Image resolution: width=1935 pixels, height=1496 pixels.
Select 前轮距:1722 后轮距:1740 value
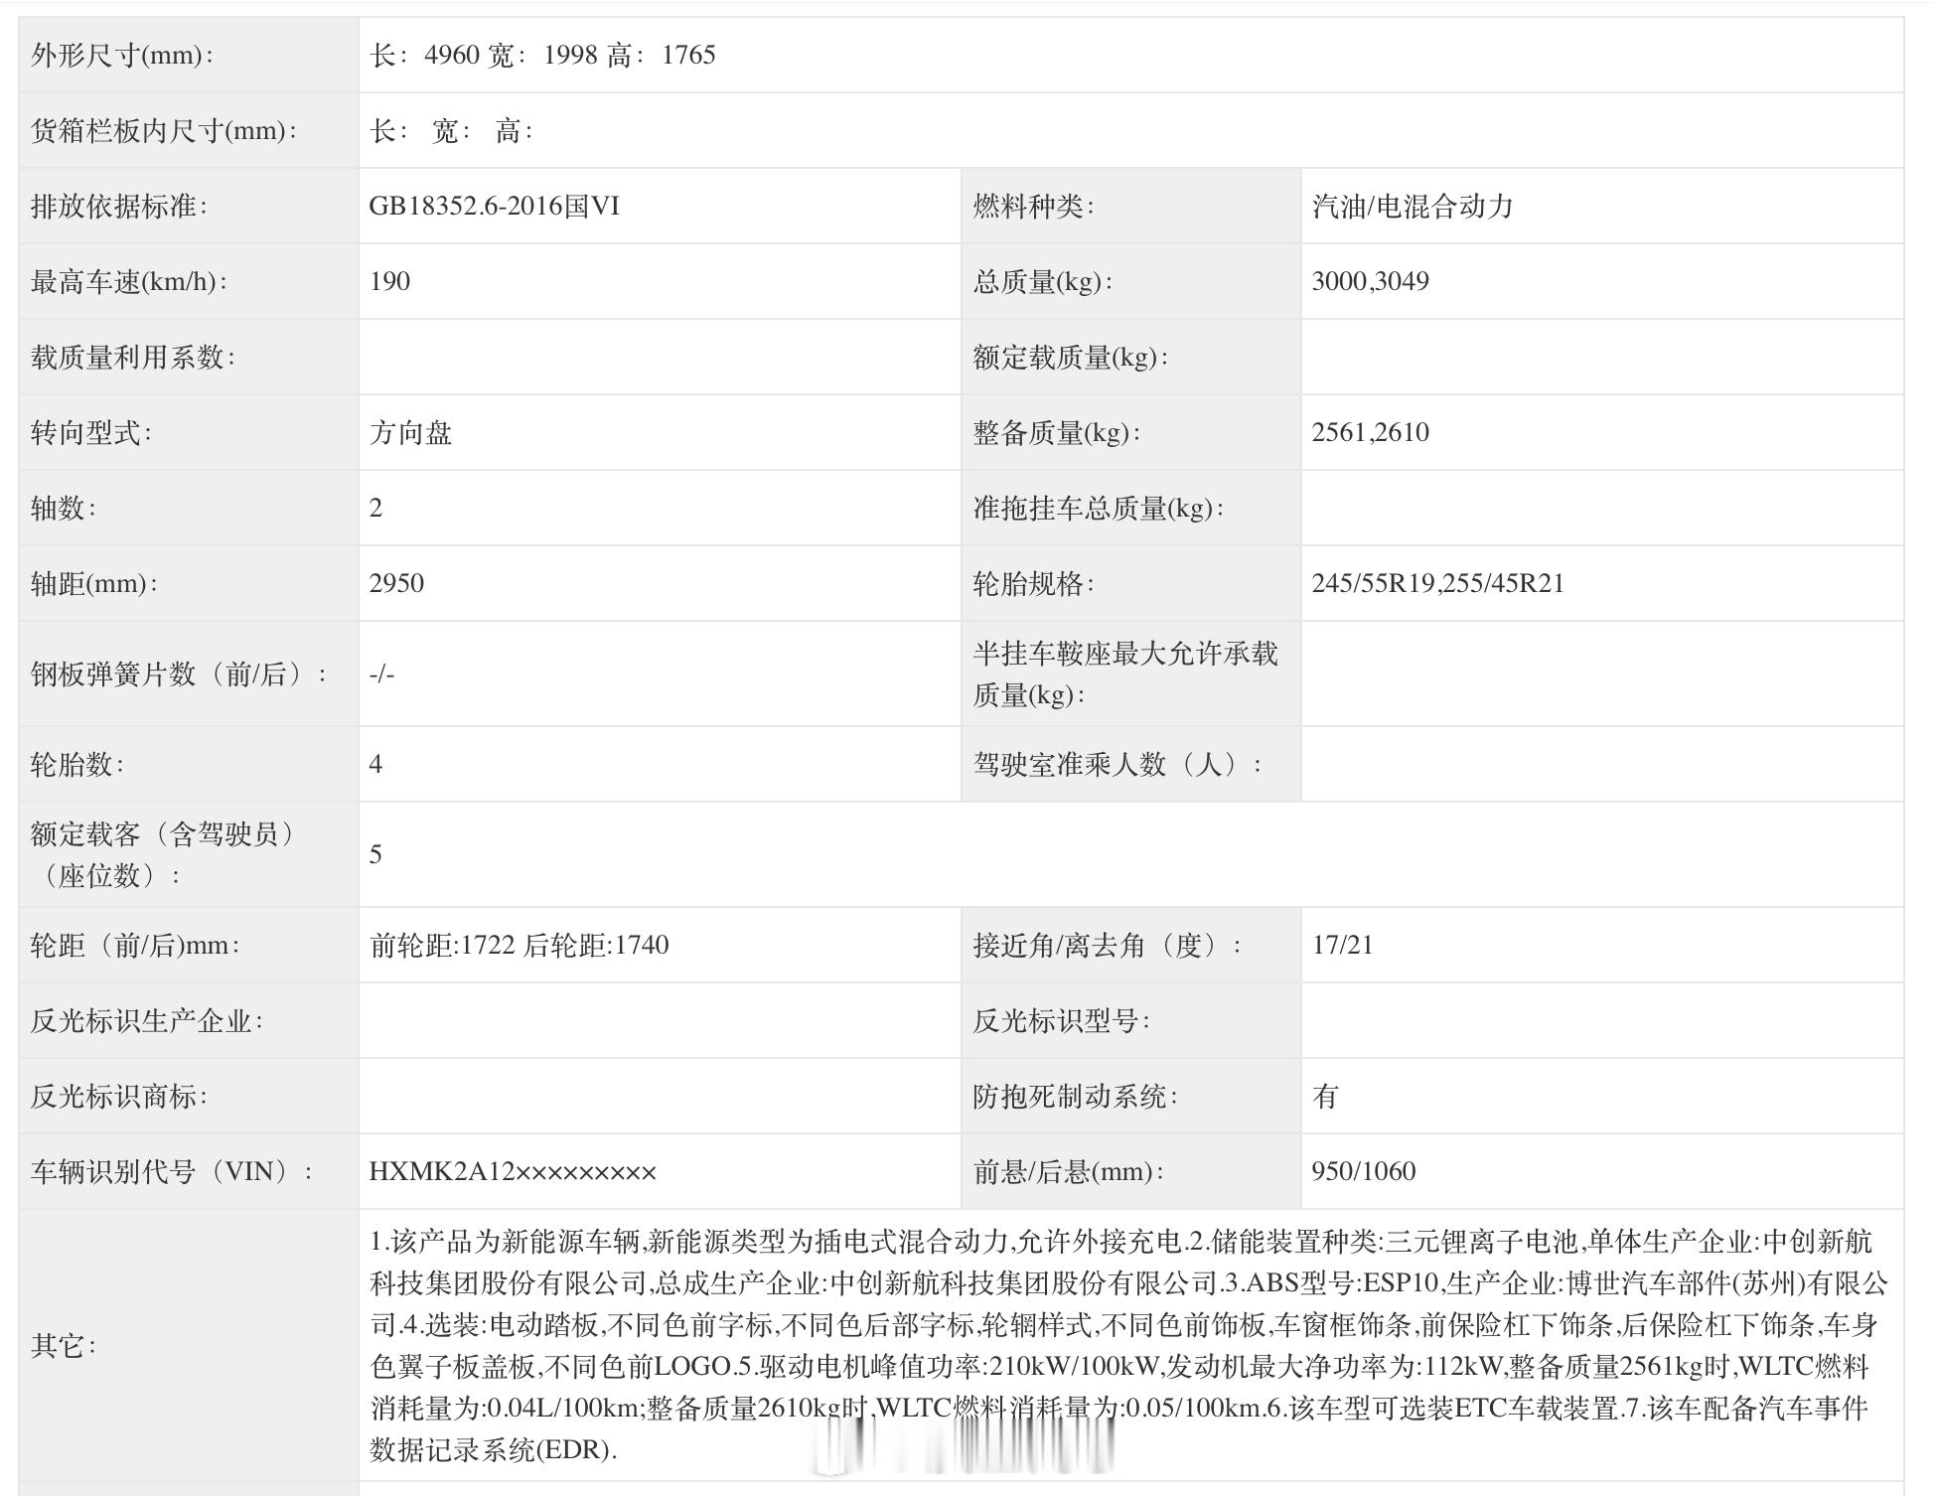click(519, 945)
